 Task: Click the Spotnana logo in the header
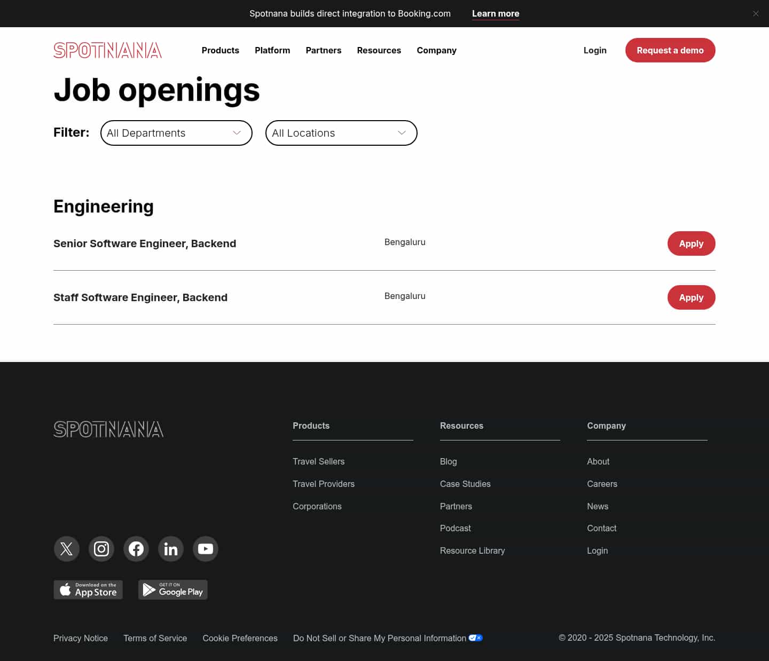click(x=107, y=50)
